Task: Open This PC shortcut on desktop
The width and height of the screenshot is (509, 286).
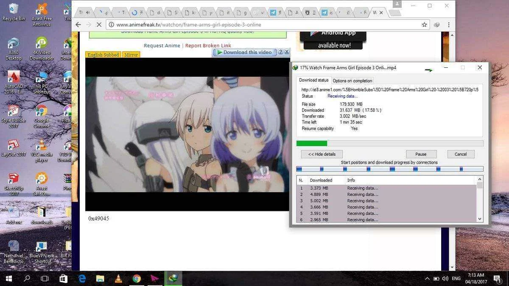Action: [x=41, y=83]
